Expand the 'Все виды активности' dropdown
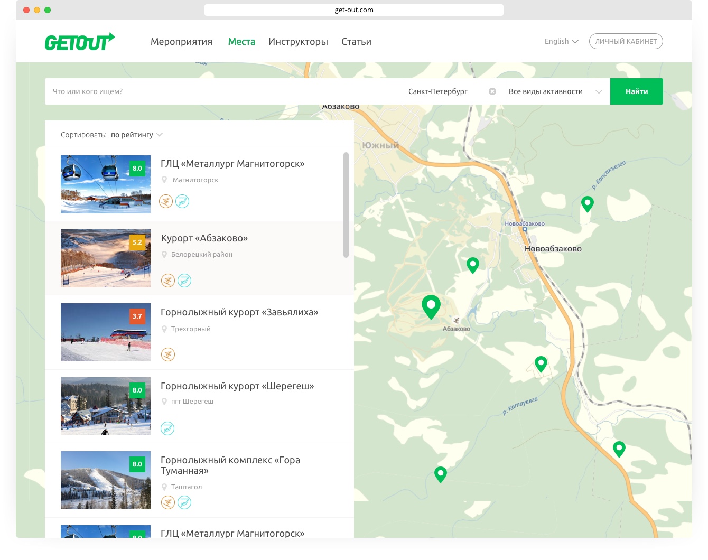 [x=557, y=91]
